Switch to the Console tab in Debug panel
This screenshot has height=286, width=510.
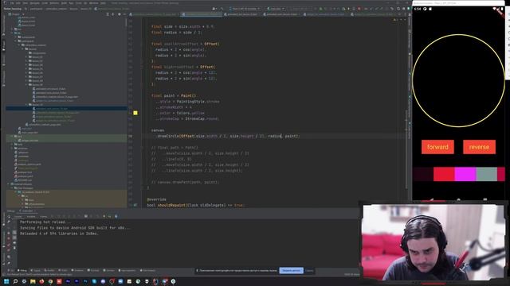click(18, 217)
